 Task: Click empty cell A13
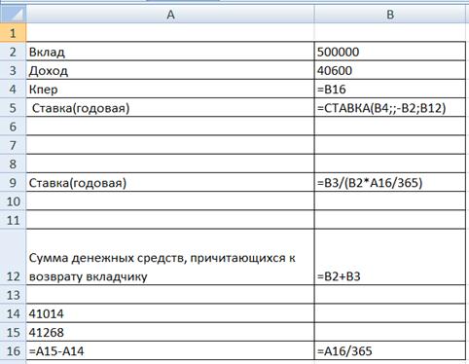[x=170, y=295]
